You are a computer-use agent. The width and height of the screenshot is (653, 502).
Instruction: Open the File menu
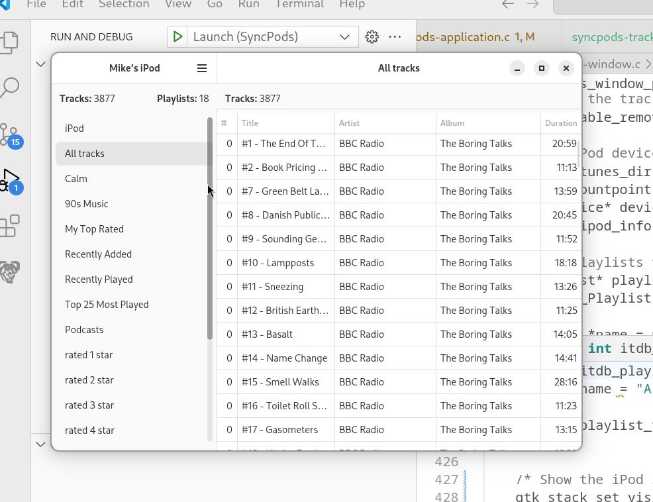click(36, 4)
